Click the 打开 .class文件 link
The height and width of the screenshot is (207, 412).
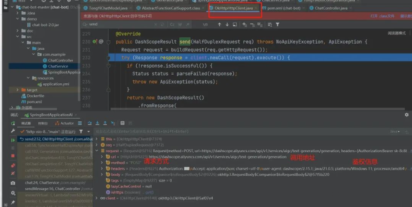(x=382, y=16)
